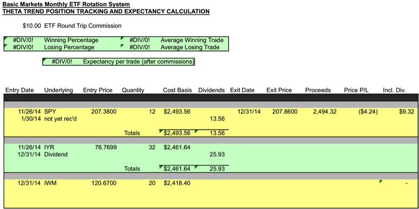Click the #DIV/0! value beside Average Losing Trade
419x209 pixels.
139,47
